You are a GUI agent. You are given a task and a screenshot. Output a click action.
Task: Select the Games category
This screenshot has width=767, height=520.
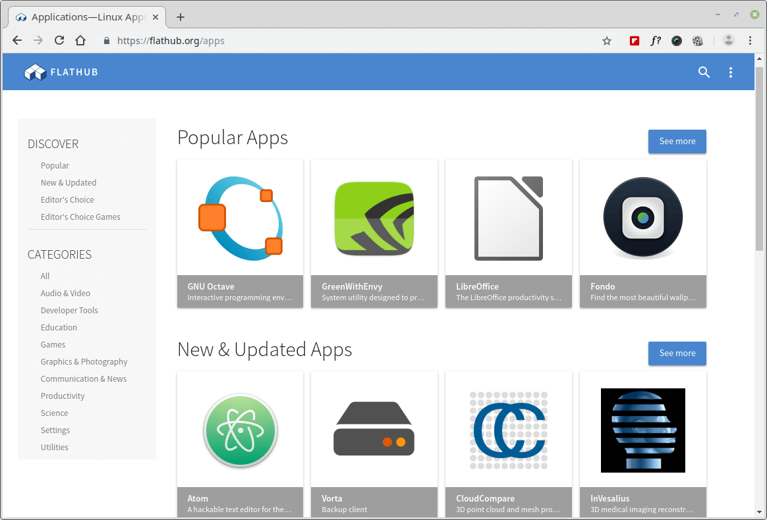[x=53, y=344]
